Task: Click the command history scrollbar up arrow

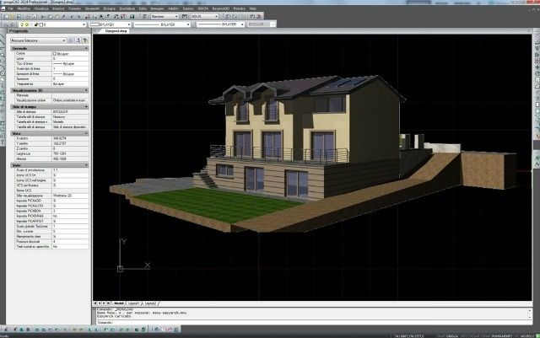Action: point(530,311)
